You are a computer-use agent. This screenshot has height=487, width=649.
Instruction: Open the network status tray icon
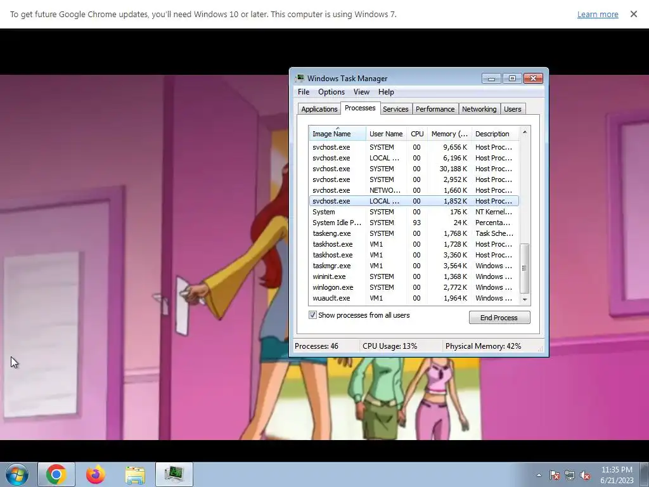pyautogui.click(x=570, y=475)
